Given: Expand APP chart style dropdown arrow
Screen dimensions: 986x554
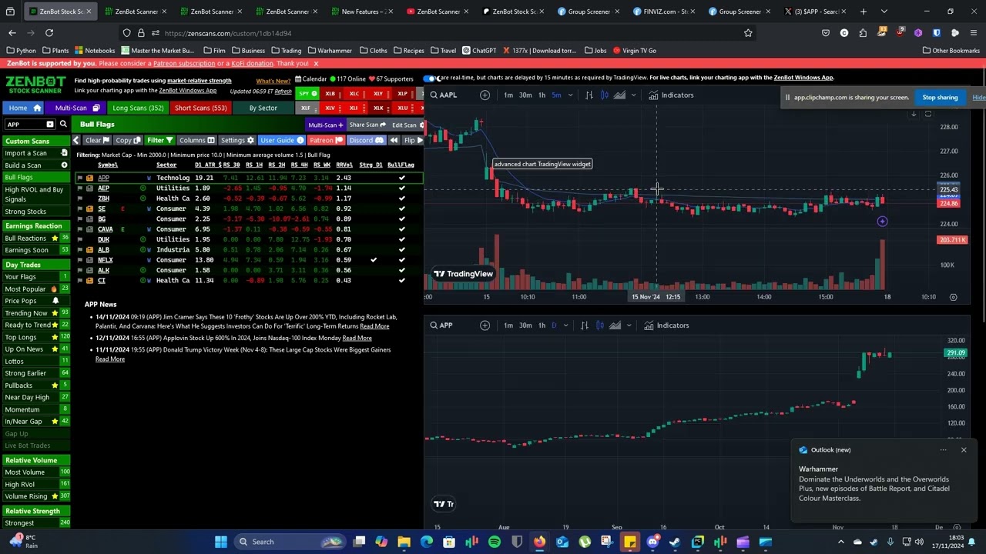Looking at the screenshot, I should tap(629, 325).
